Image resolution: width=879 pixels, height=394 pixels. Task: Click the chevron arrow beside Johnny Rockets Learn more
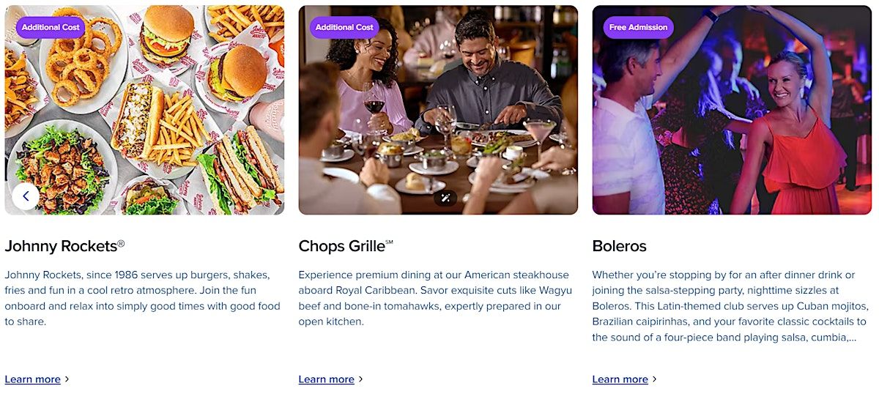[67, 379]
